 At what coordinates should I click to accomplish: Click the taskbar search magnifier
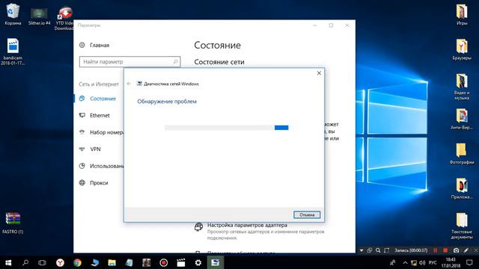(25, 262)
